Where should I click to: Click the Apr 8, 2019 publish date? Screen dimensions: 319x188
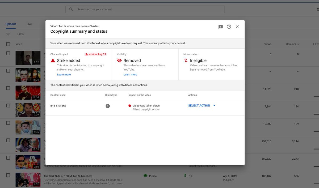pos(230,176)
